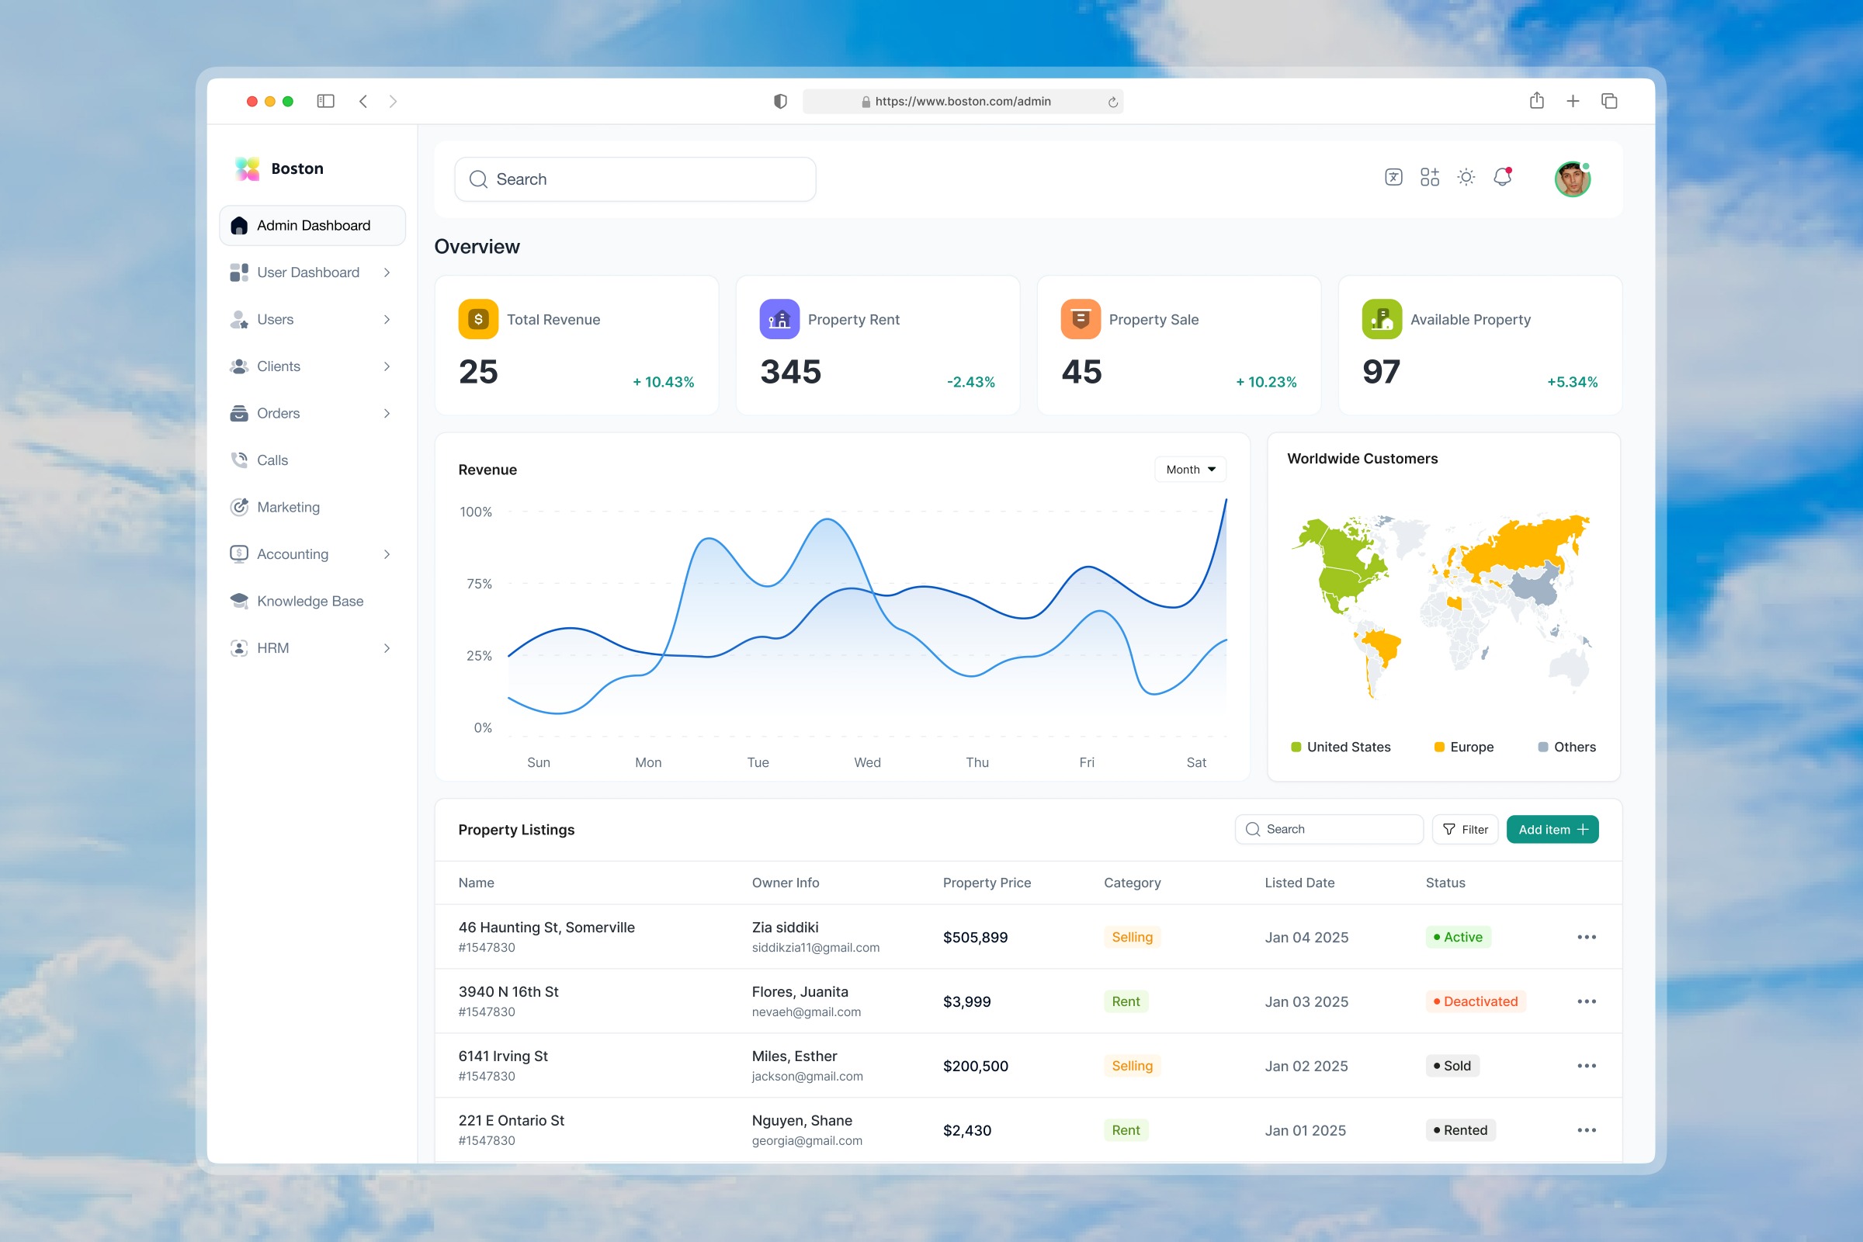
Task: Toggle the browser sidebar panel icon
Action: coord(325,102)
